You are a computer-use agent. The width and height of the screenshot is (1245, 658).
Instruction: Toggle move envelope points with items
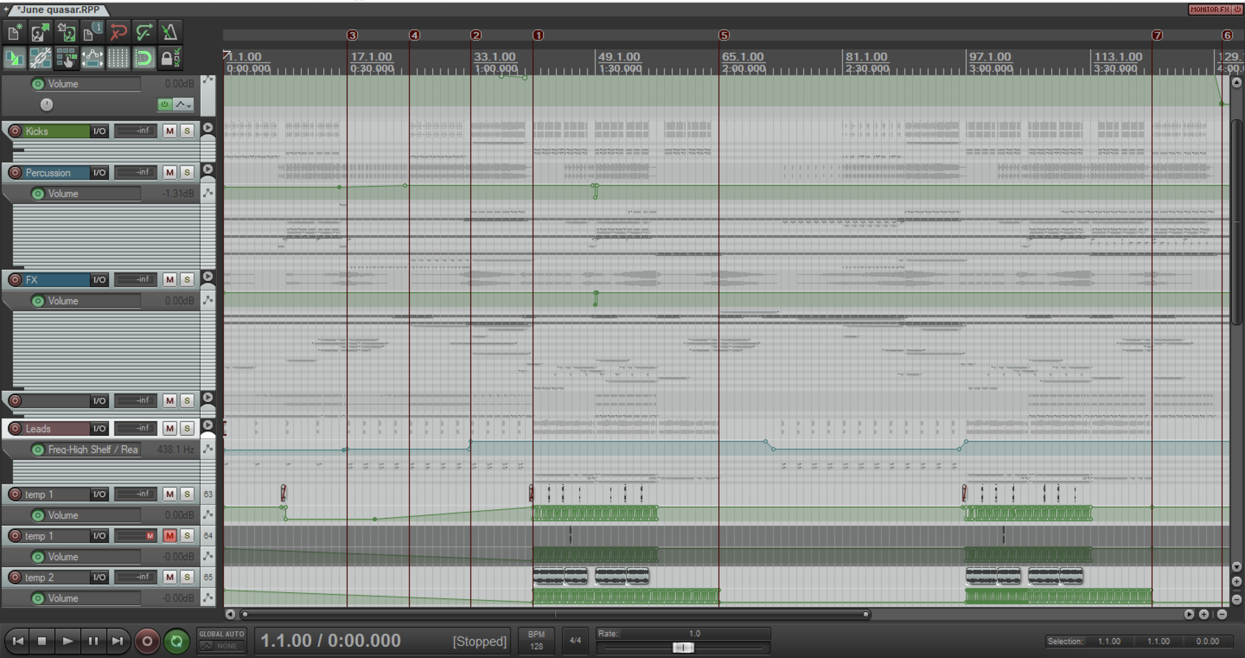pyautogui.click(x=92, y=58)
